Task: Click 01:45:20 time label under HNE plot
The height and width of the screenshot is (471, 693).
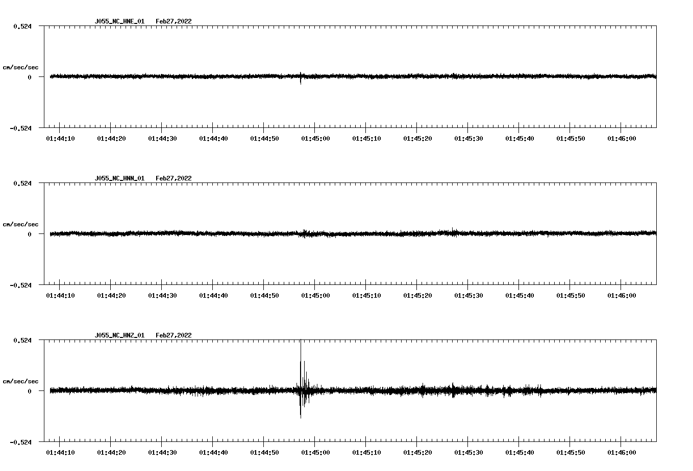Action: (x=417, y=139)
